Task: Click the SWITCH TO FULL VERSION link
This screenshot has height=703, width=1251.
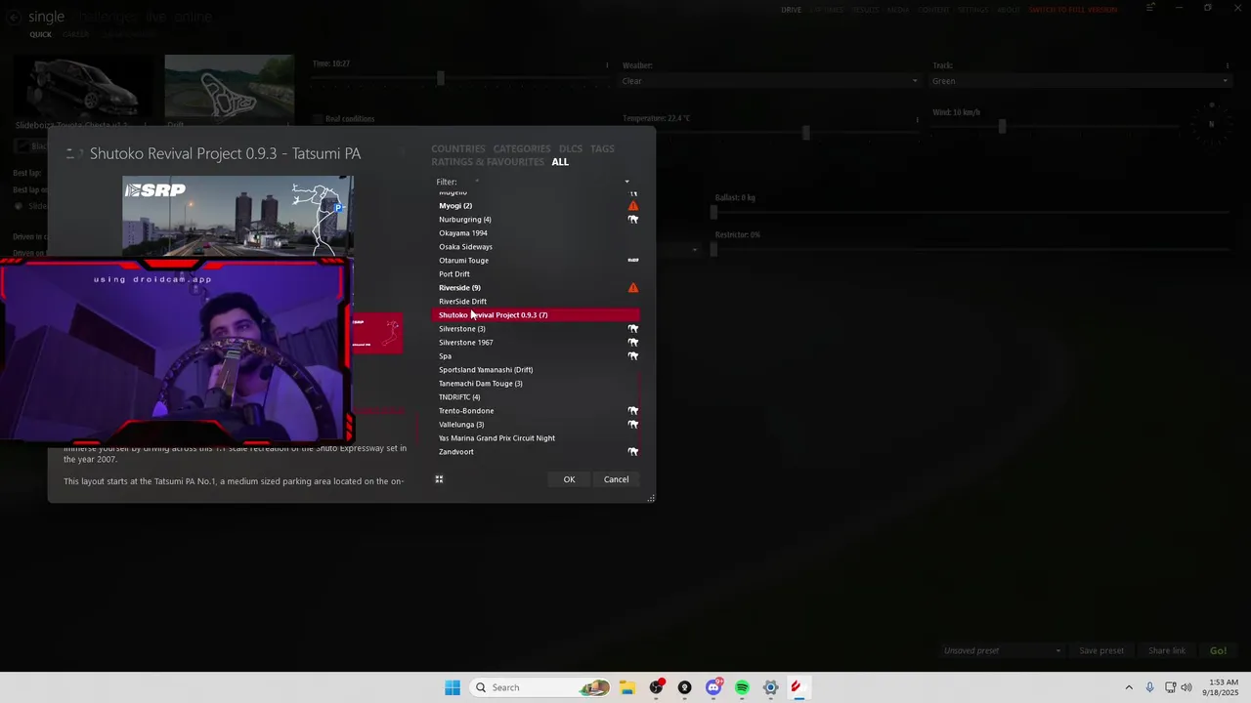Action: click(1072, 10)
